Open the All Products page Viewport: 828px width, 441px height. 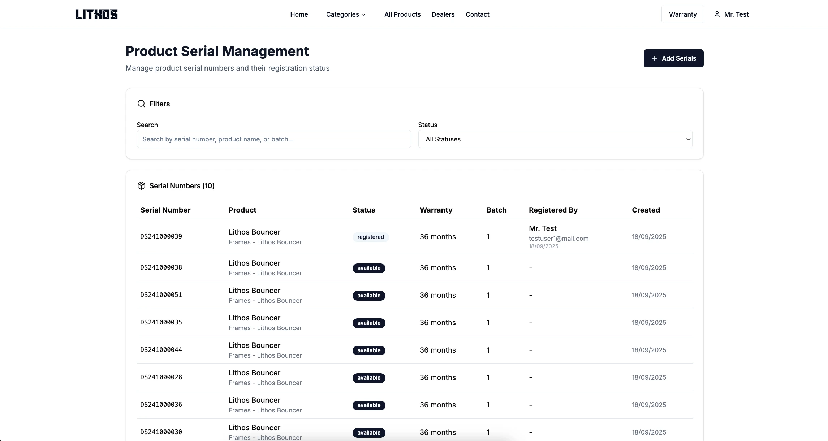(x=402, y=14)
